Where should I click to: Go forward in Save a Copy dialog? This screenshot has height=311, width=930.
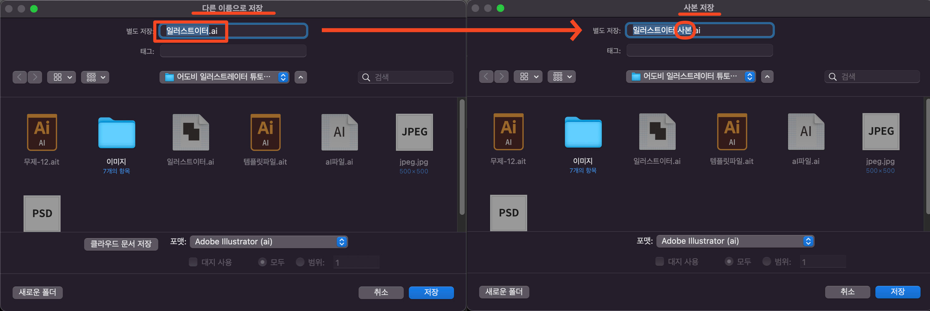click(x=501, y=76)
